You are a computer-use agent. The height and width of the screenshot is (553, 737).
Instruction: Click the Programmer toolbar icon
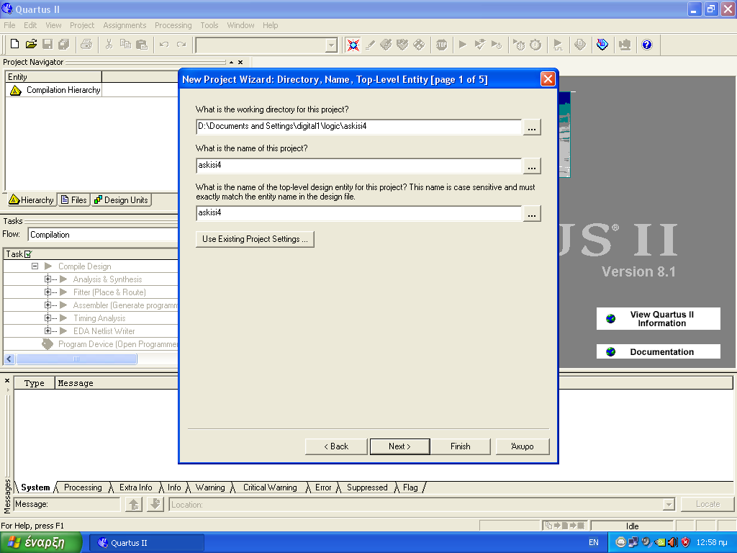[602, 45]
